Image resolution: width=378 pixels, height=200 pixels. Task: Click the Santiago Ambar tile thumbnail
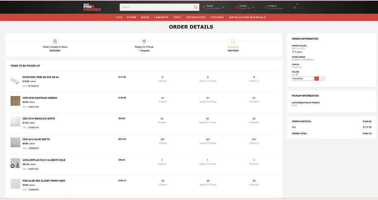tap(15, 101)
